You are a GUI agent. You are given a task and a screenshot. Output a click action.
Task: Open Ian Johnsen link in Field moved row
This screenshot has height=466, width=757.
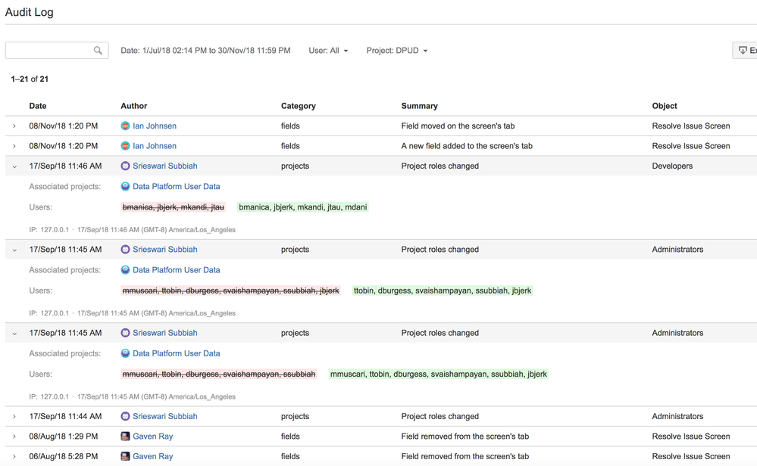(x=155, y=126)
